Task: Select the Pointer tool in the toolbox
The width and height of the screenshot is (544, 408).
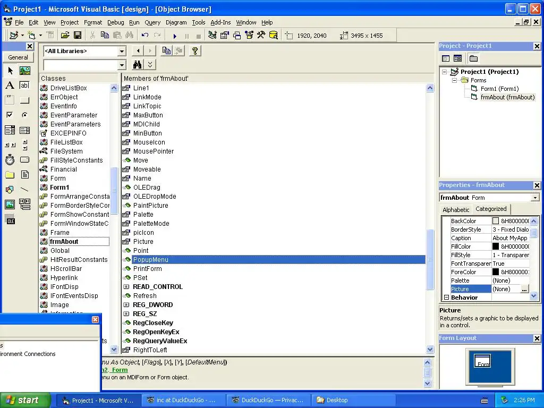Action: pos(10,71)
